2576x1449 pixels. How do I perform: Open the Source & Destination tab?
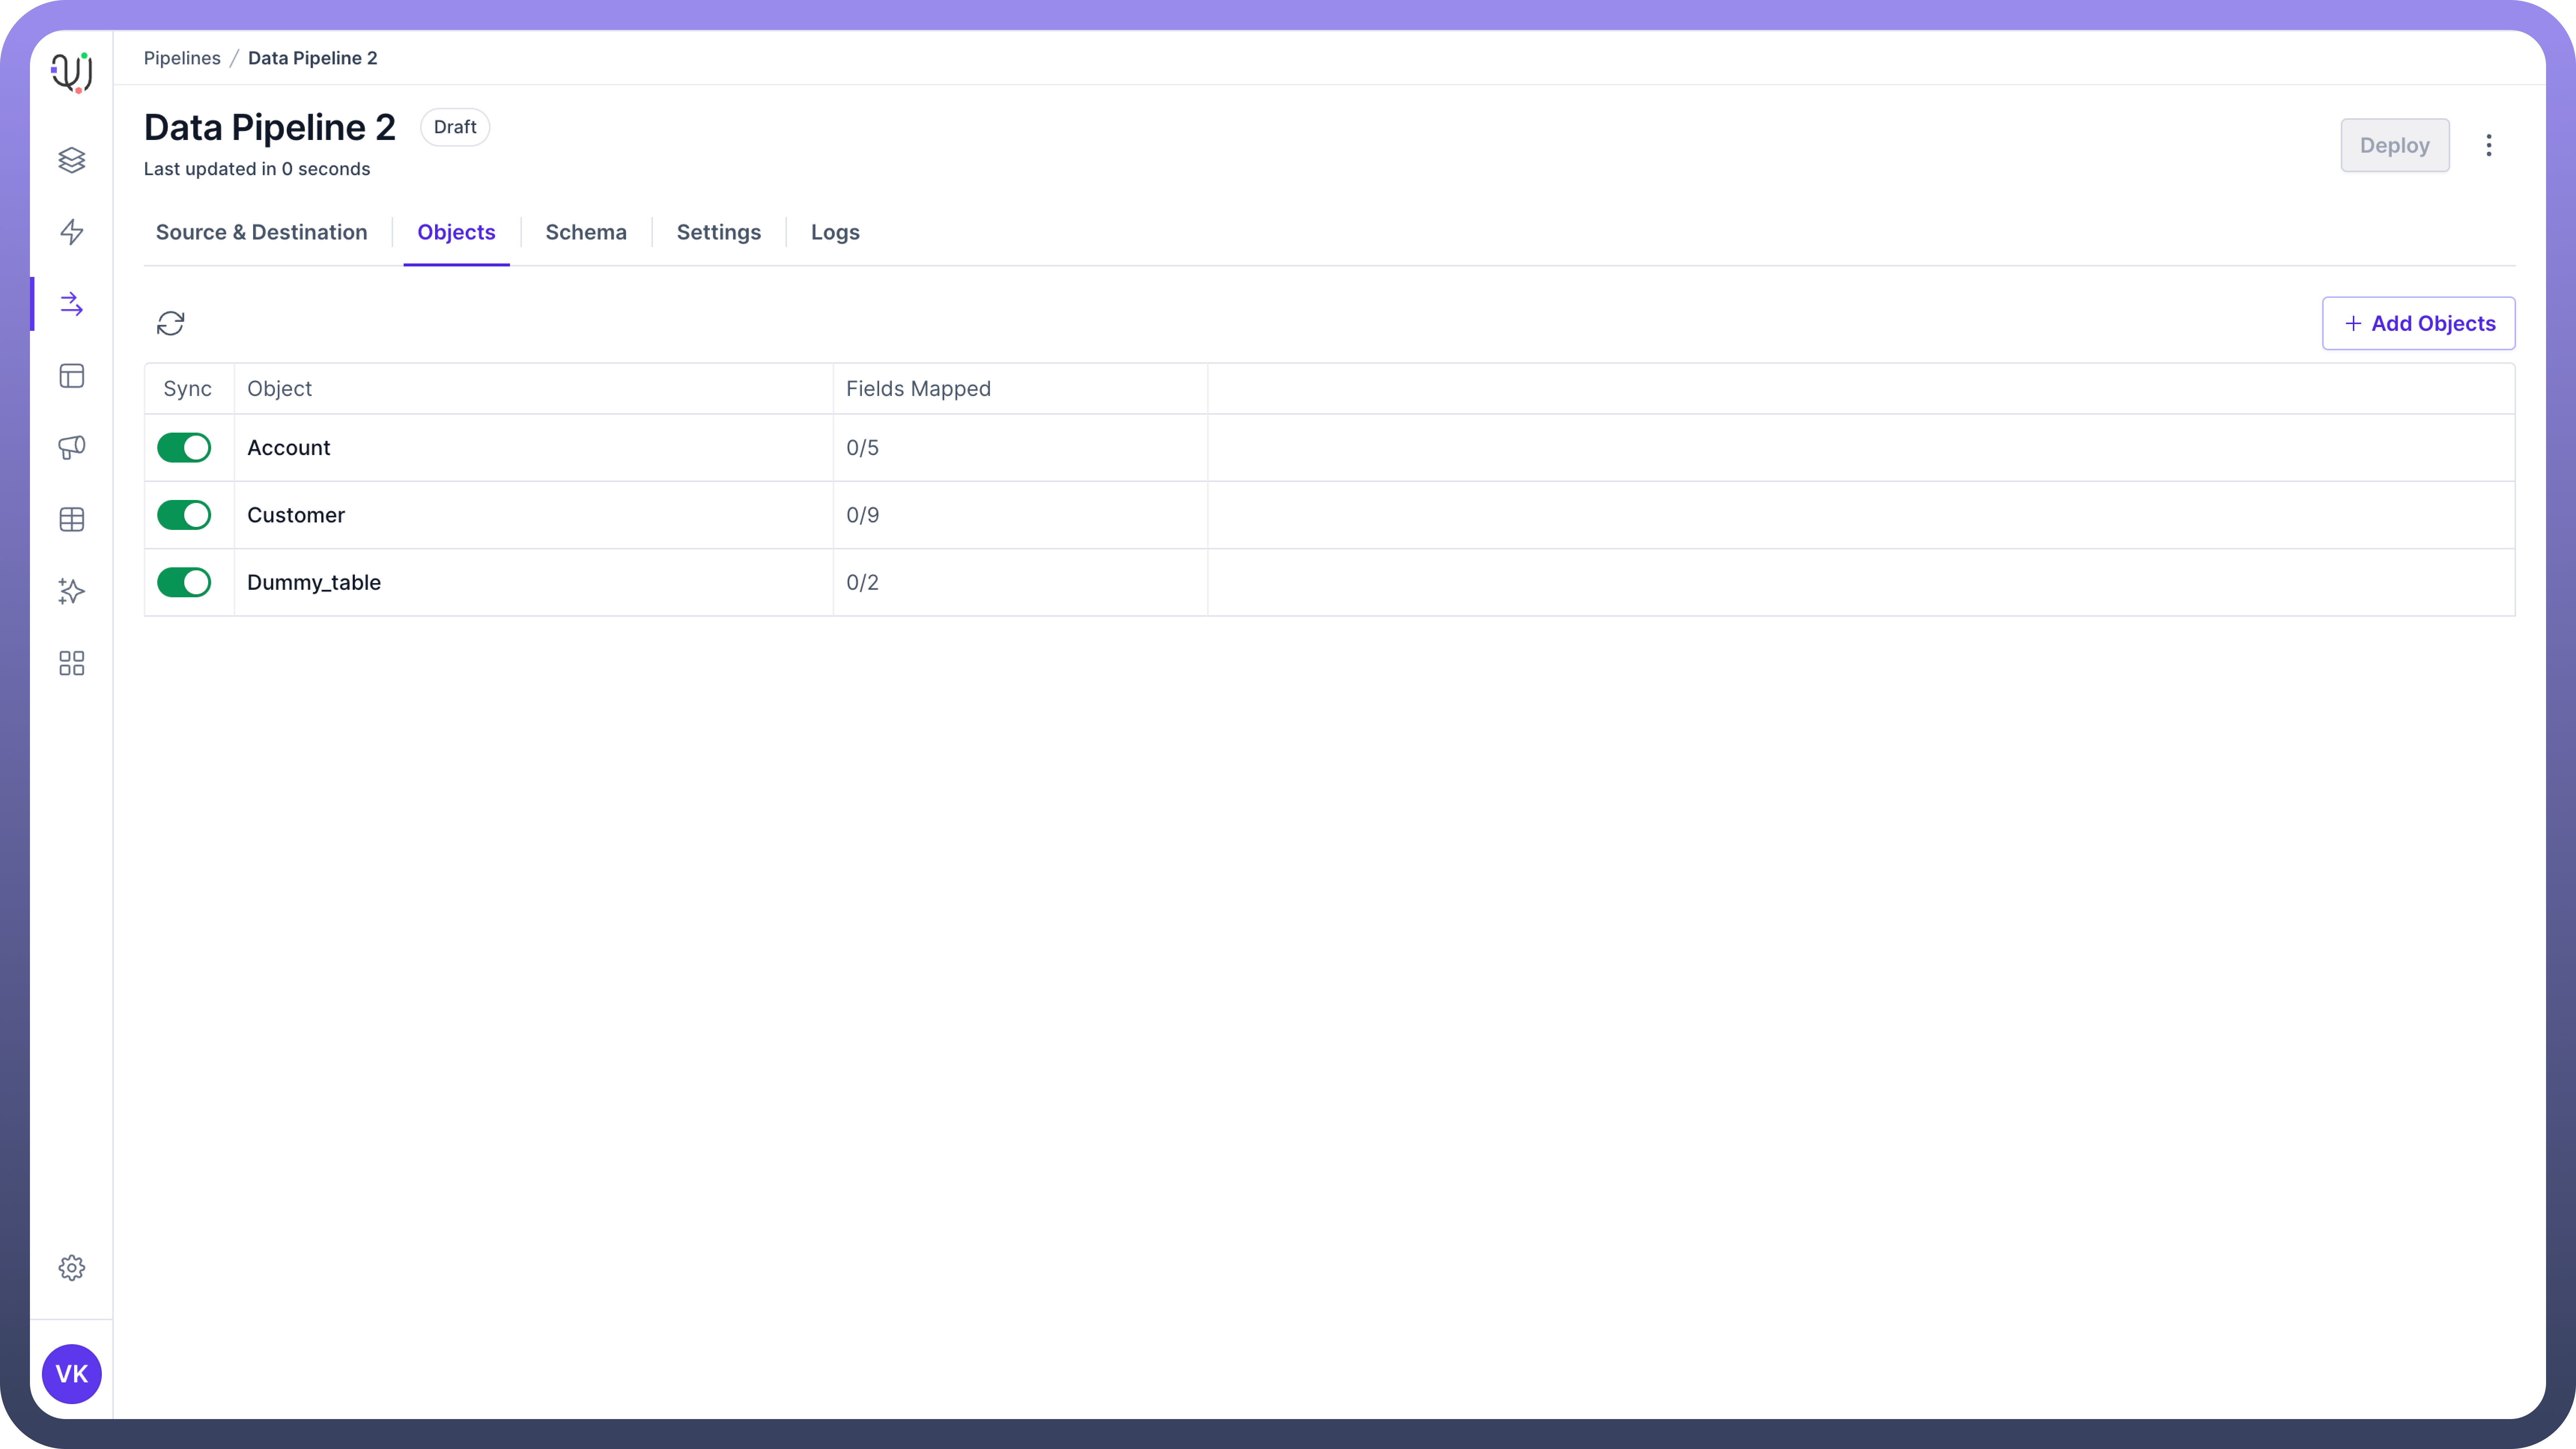[x=261, y=232]
